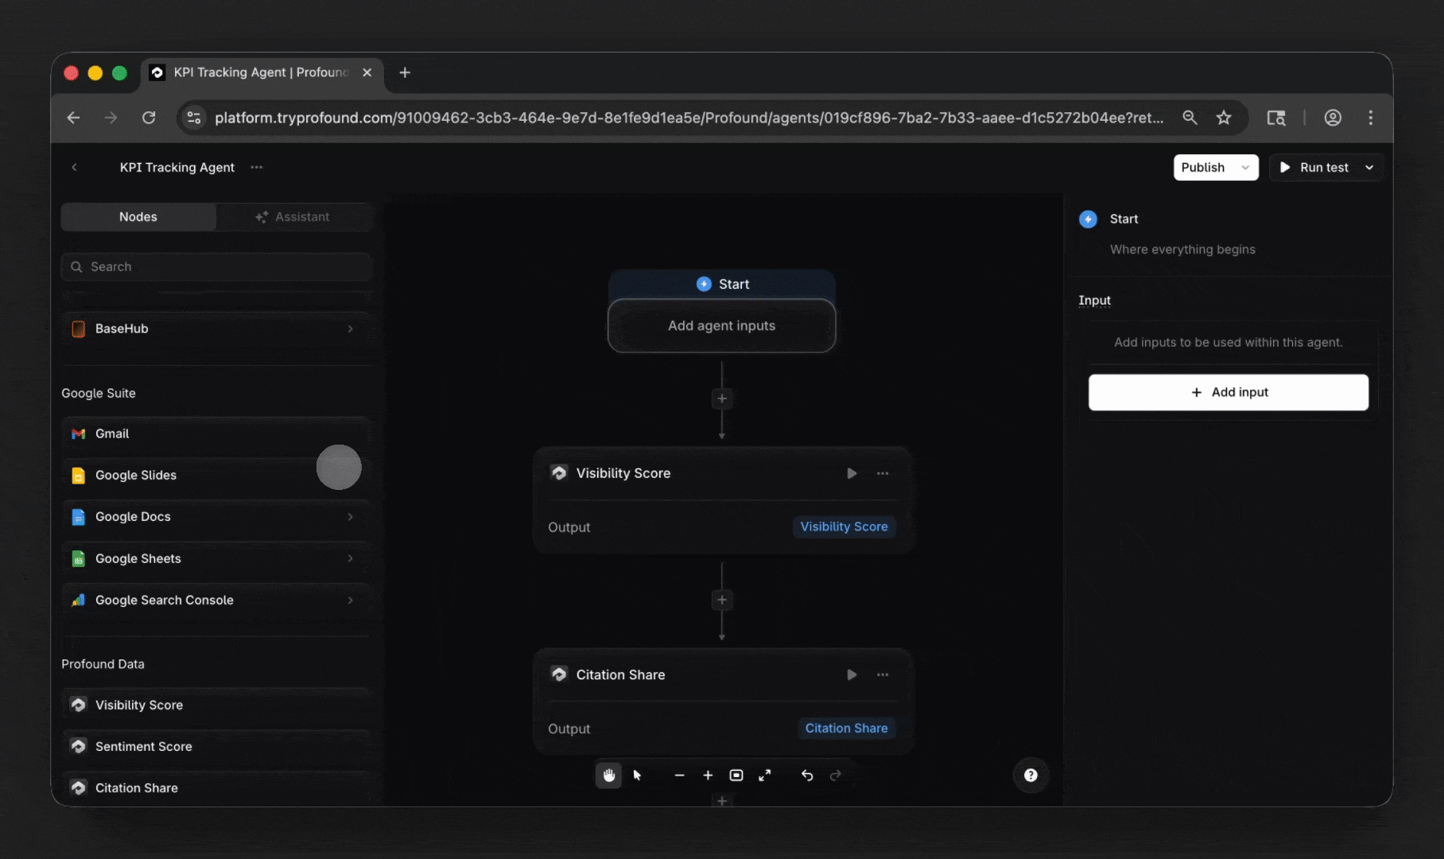Click the browser address bar URL
Image resolution: width=1444 pixels, height=859 pixels.
(x=689, y=118)
